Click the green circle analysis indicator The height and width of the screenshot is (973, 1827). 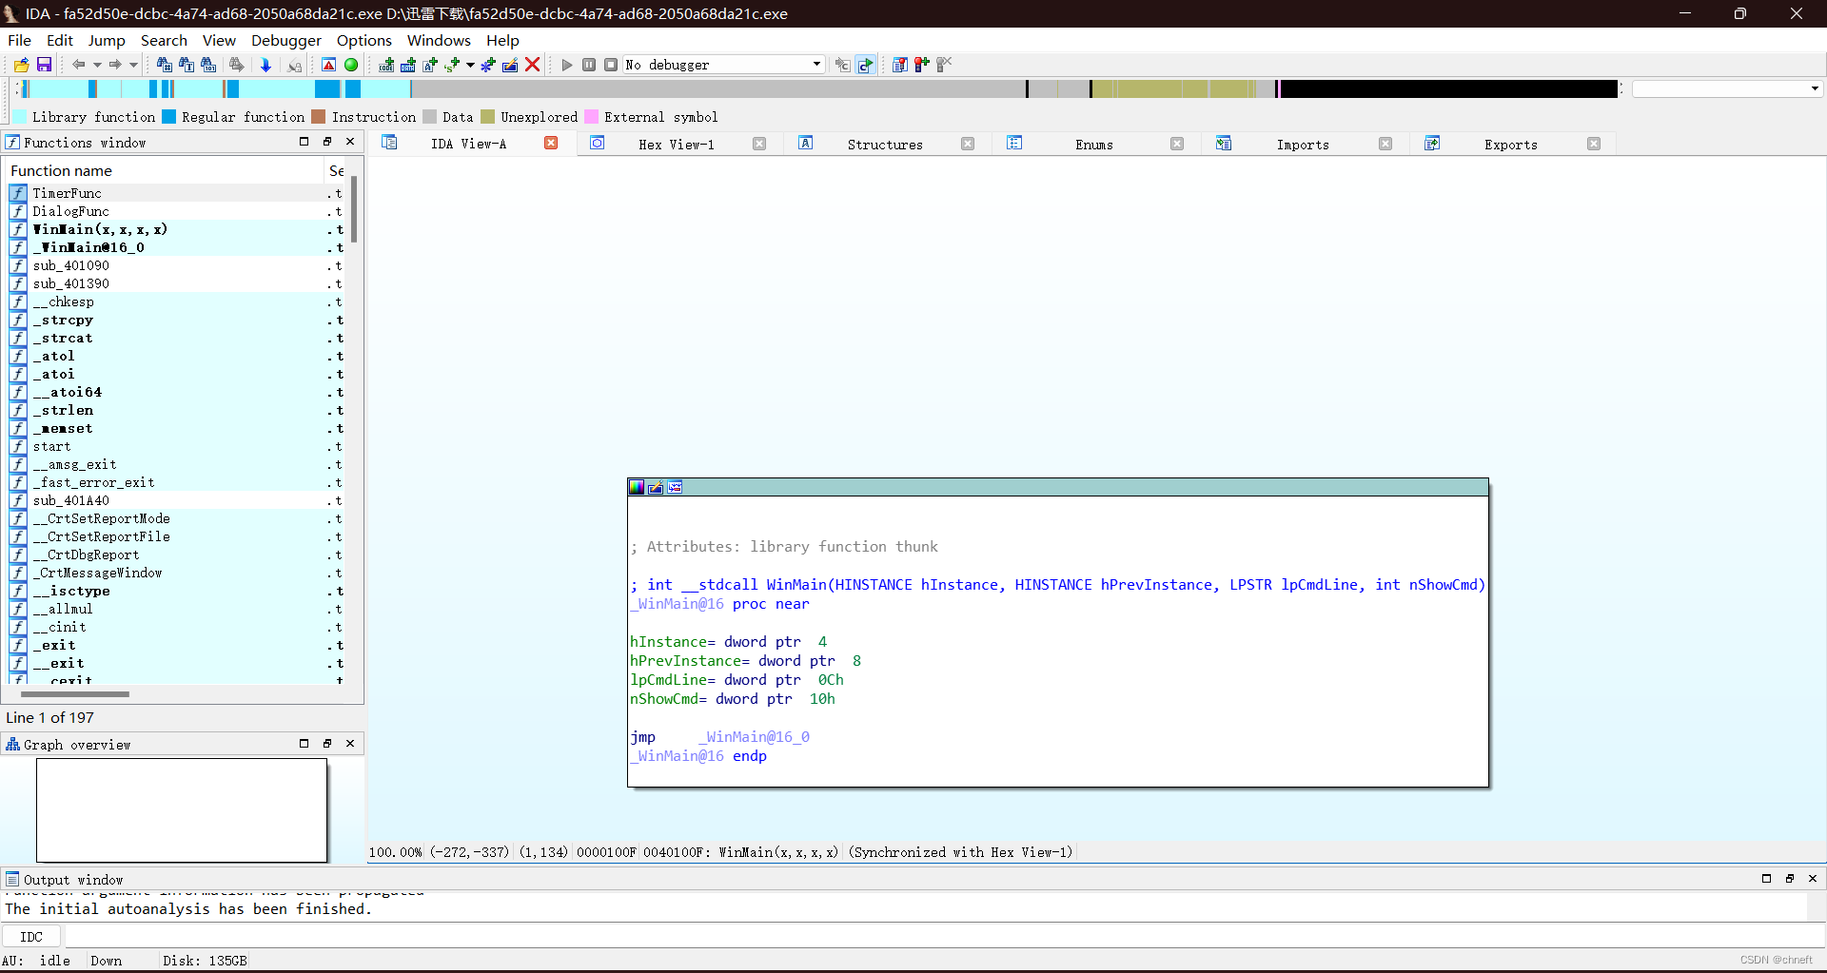pos(351,65)
